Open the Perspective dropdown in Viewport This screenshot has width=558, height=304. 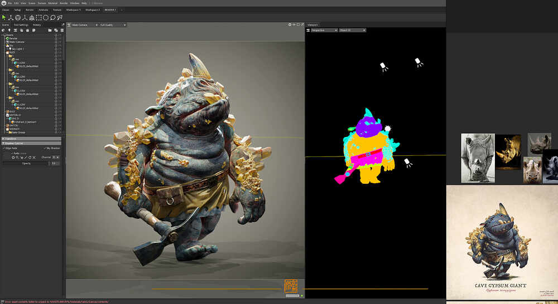click(324, 30)
